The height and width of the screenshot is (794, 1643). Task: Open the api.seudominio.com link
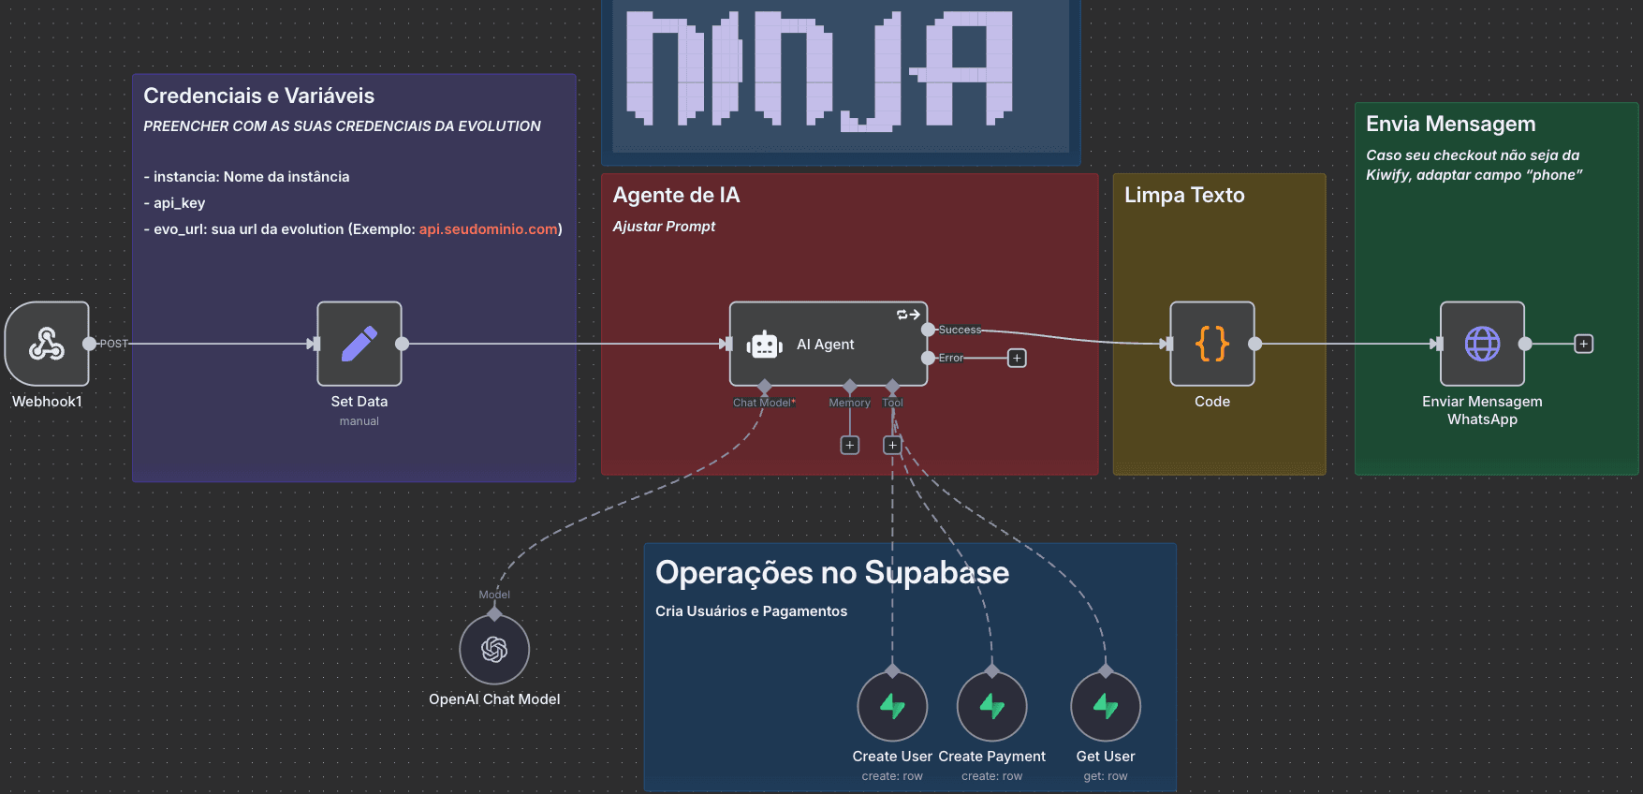[488, 229]
